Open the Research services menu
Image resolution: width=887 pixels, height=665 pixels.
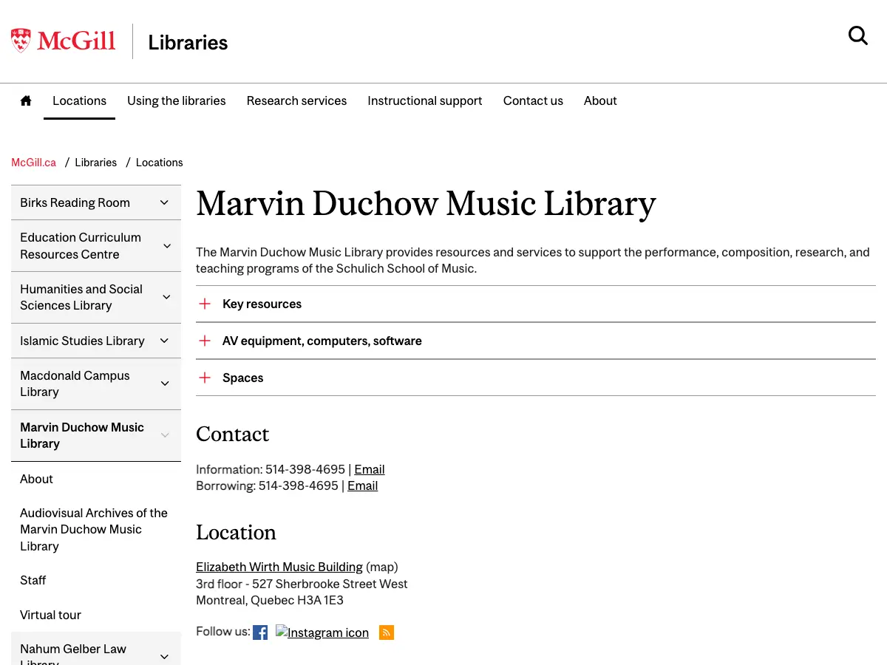(296, 100)
